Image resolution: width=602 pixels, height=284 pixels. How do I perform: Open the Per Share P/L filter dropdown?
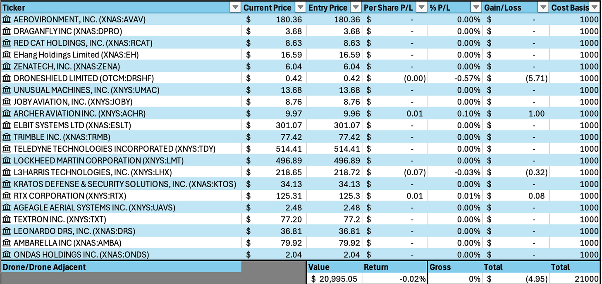[x=421, y=7]
